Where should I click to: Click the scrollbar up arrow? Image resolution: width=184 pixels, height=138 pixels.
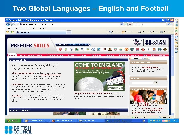point(172,36)
